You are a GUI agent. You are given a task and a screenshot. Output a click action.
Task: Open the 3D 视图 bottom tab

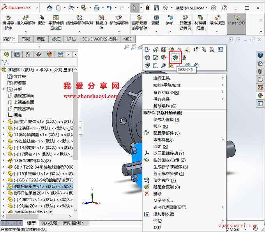(x=49, y=223)
